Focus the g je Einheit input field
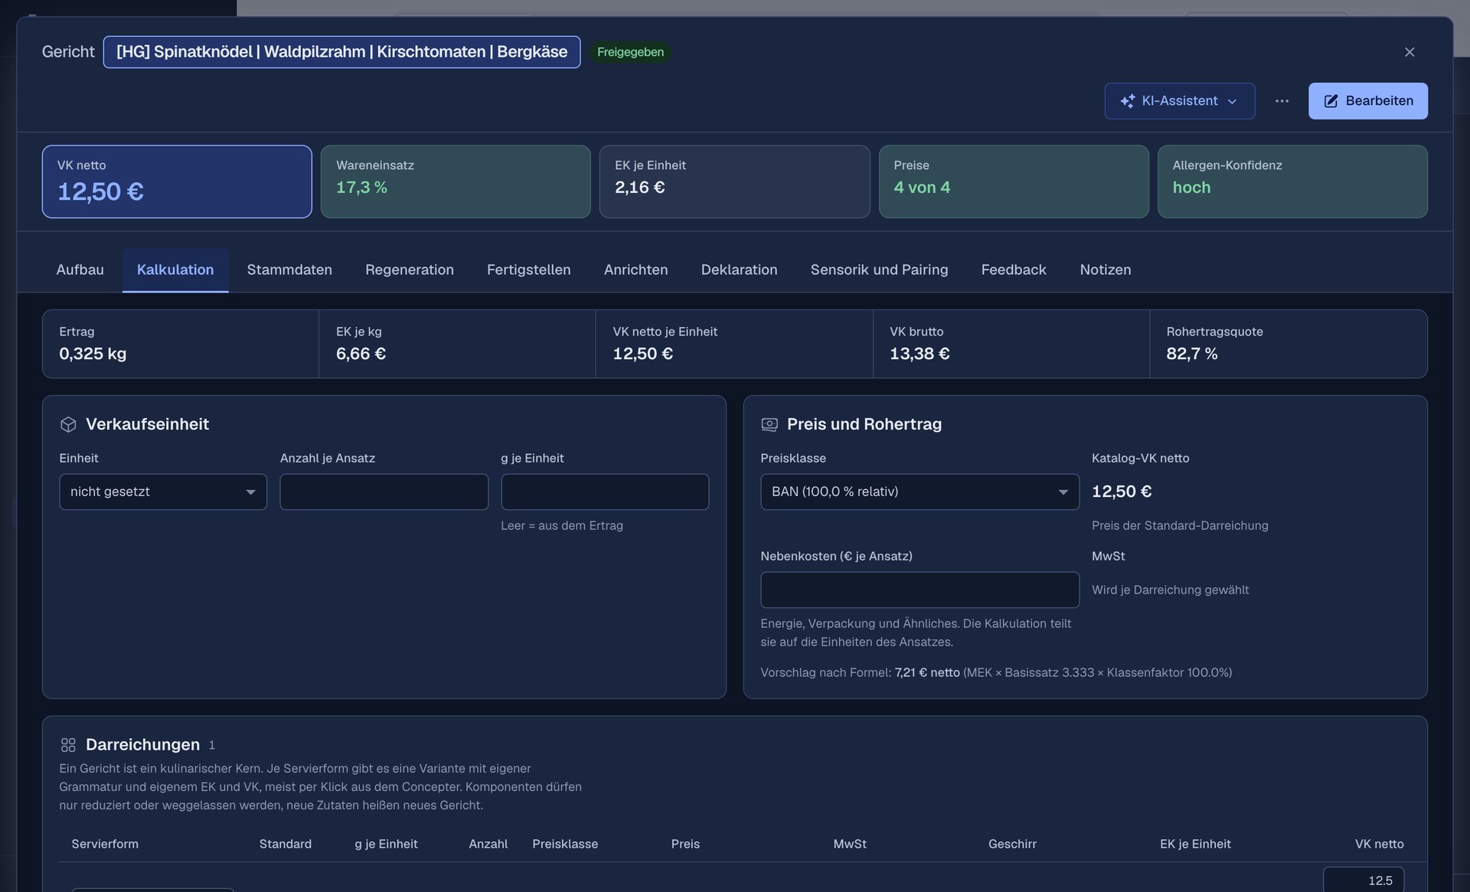1470x892 pixels. click(x=605, y=492)
